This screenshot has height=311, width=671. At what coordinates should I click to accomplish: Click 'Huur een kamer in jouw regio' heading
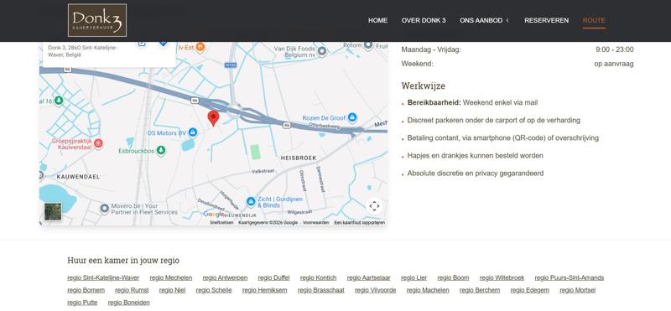(123, 260)
